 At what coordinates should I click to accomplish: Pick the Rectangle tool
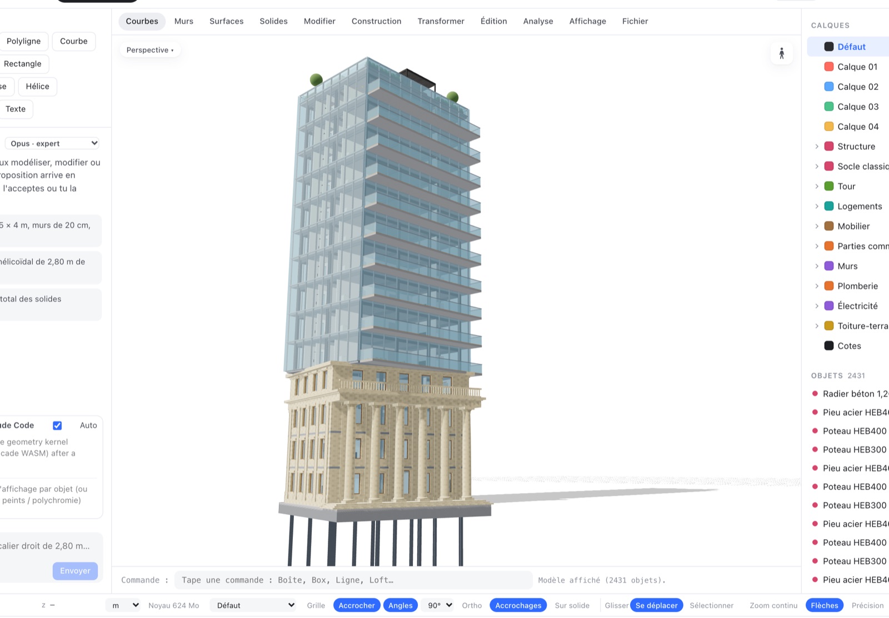23,64
